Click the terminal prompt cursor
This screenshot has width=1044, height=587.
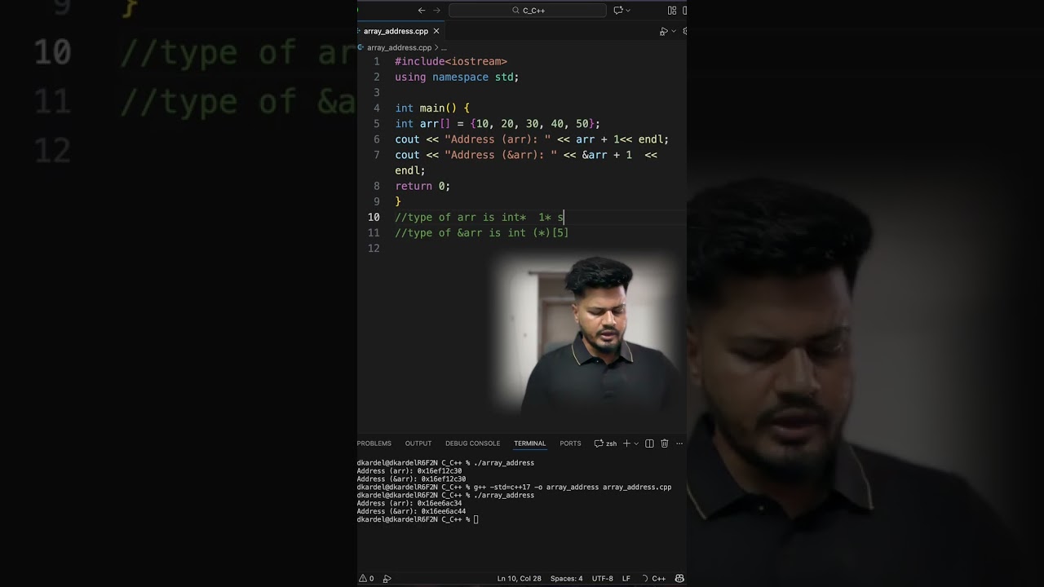476,519
